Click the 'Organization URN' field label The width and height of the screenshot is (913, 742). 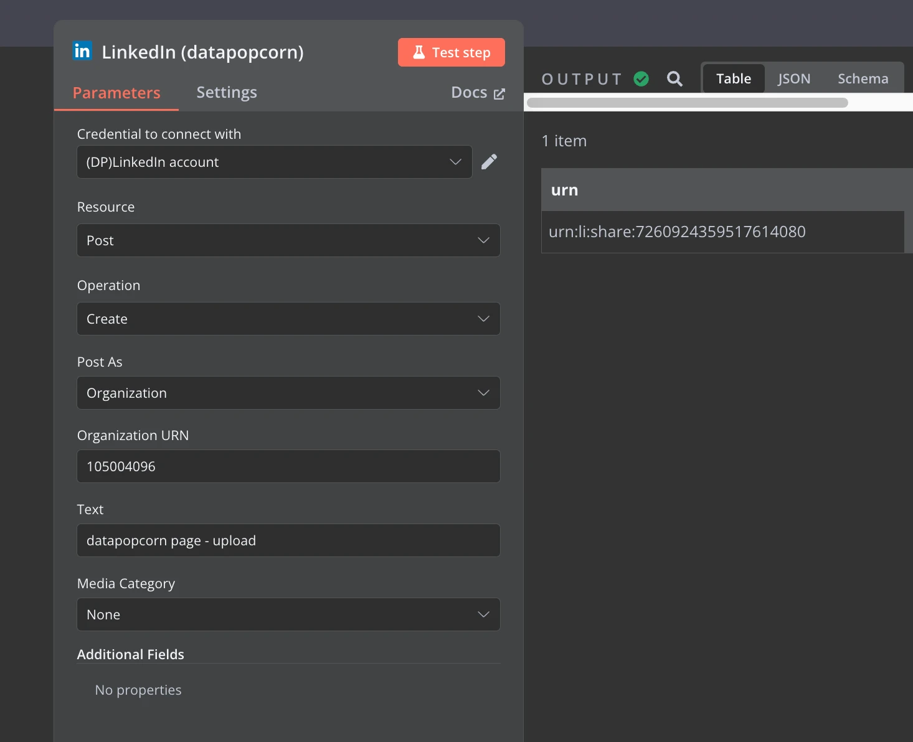coord(133,435)
